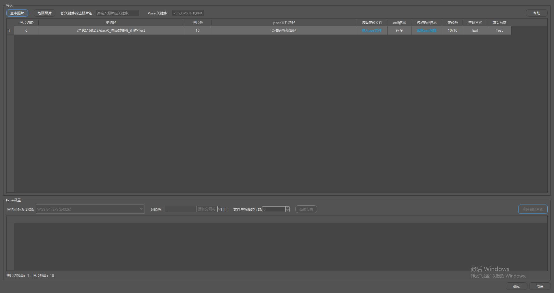Click the 分隔符 delimiter input field

click(180, 209)
